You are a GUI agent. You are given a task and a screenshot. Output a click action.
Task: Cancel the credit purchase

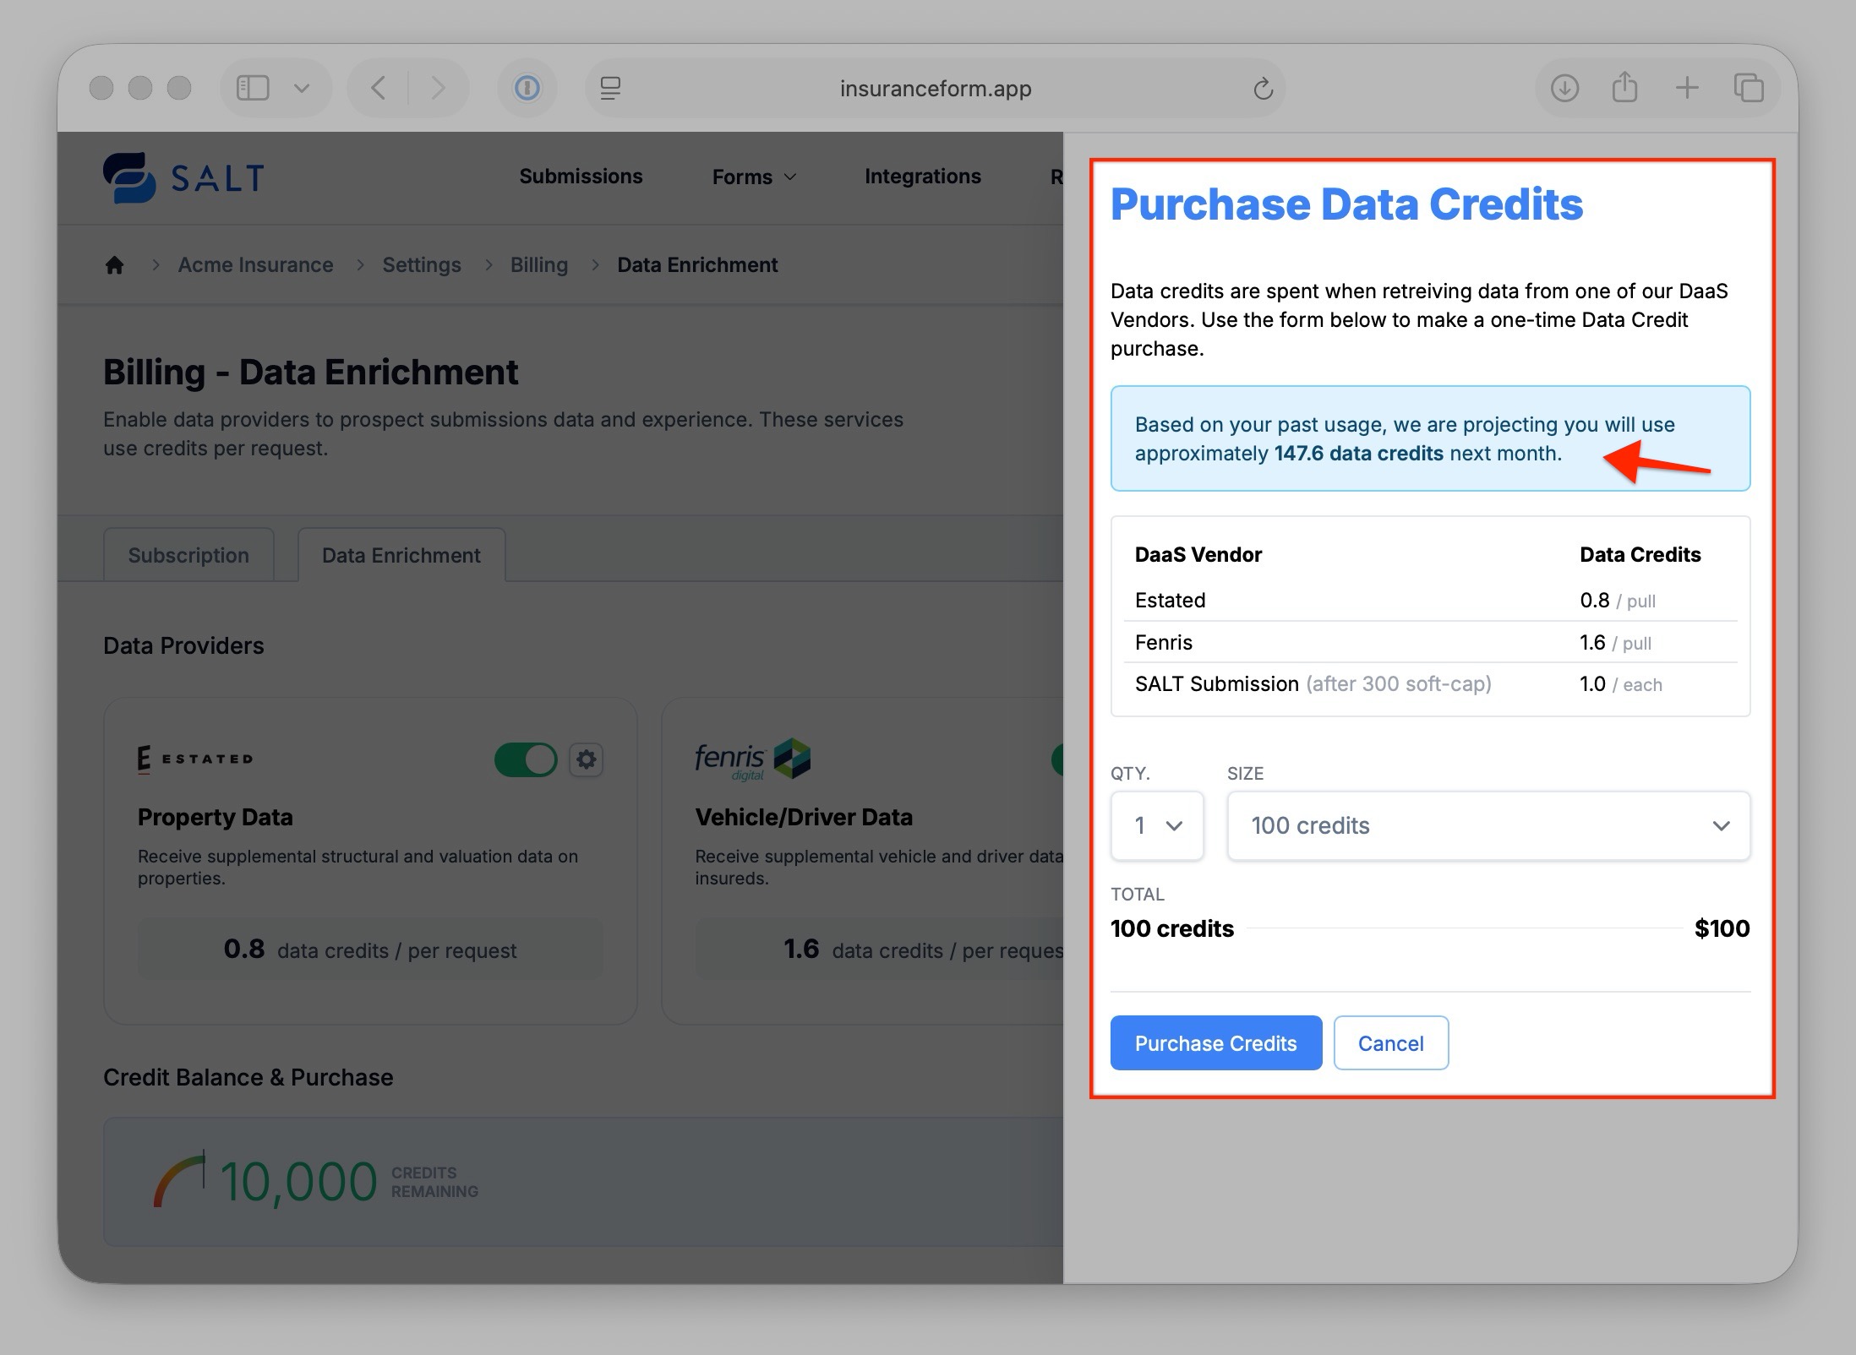click(1390, 1043)
